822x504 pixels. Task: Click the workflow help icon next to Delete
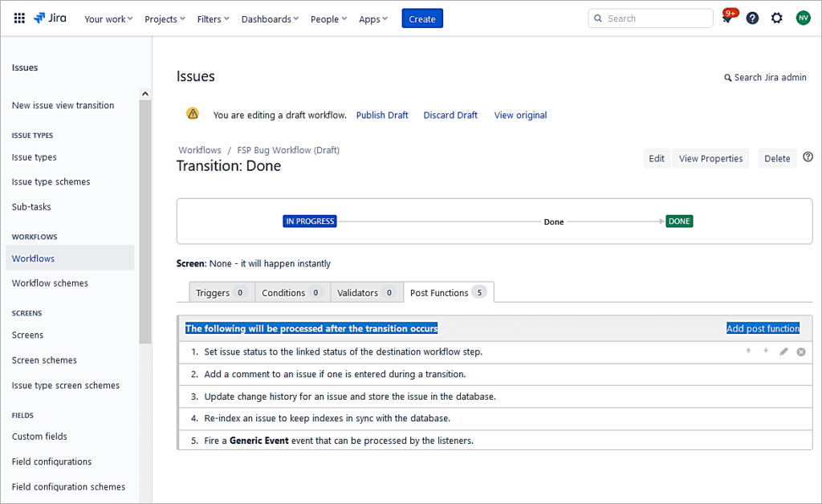[x=808, y=157]
